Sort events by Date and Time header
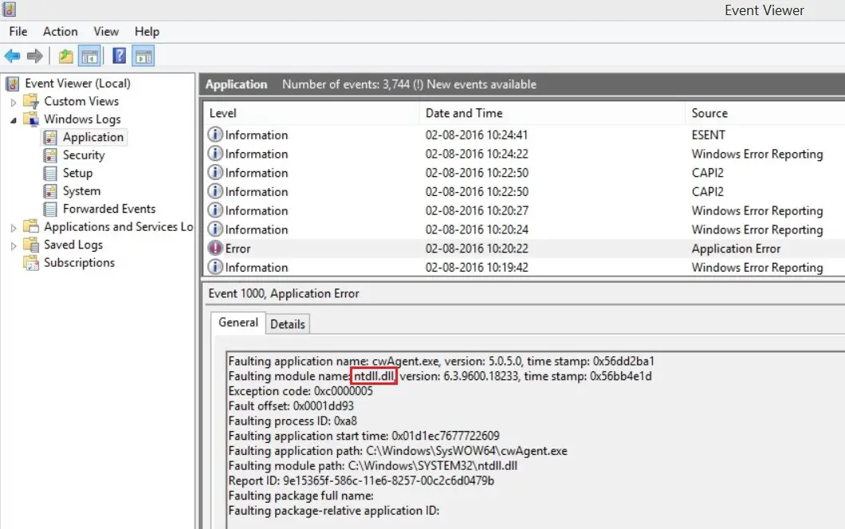Viewport: 845px width, 529px height. (552, 113)
